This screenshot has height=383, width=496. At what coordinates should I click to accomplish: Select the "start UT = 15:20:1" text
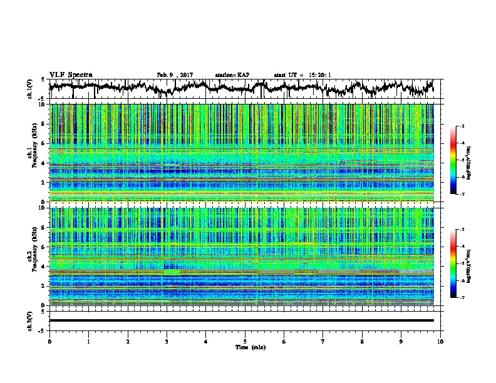point(302,75)
